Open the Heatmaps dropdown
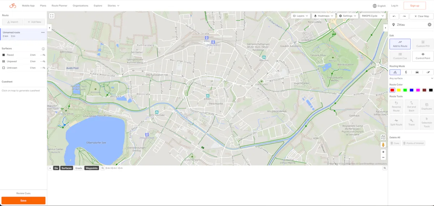Viewport: 434px width, 206px height. pos(324,16)
